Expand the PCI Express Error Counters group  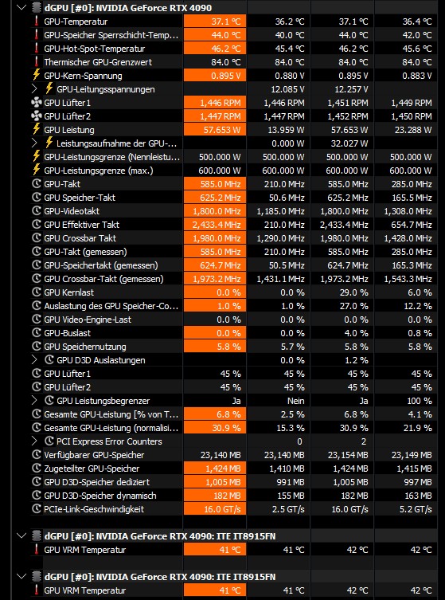coord(34,441)
